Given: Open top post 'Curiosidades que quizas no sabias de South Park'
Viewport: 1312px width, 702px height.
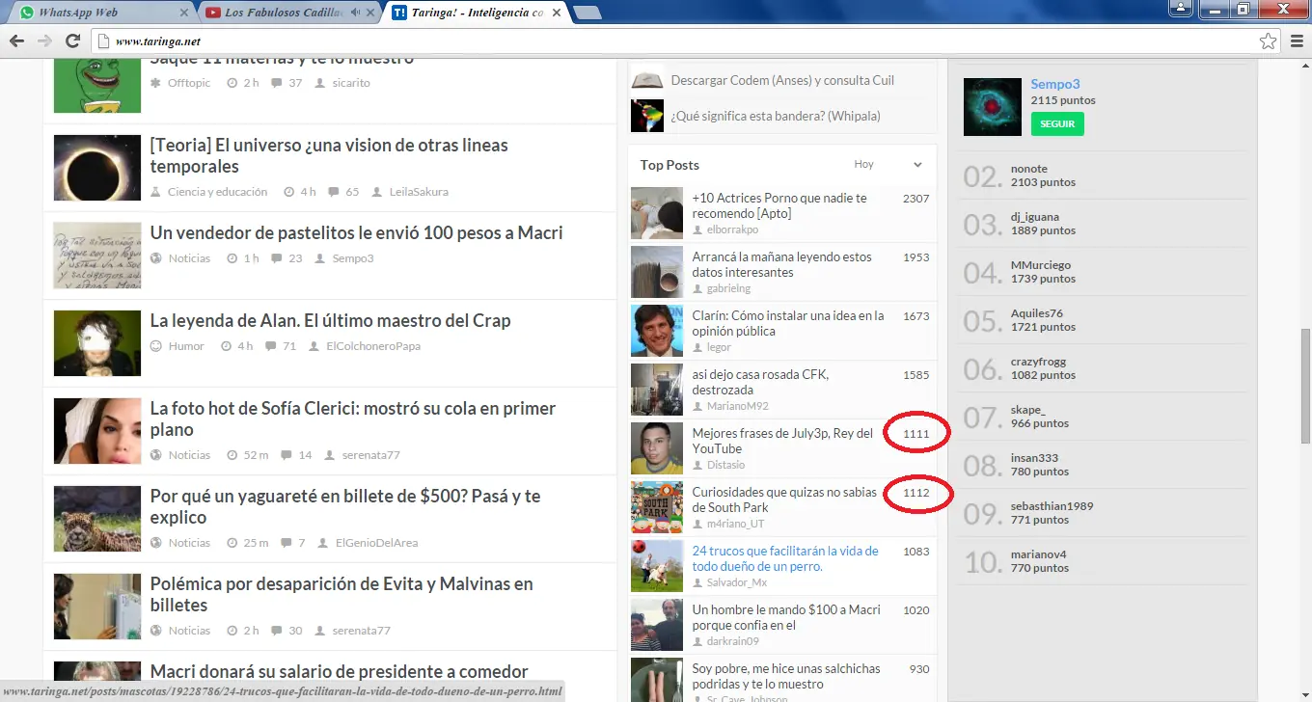Looking at the screenshot, I should click(784, 499).
